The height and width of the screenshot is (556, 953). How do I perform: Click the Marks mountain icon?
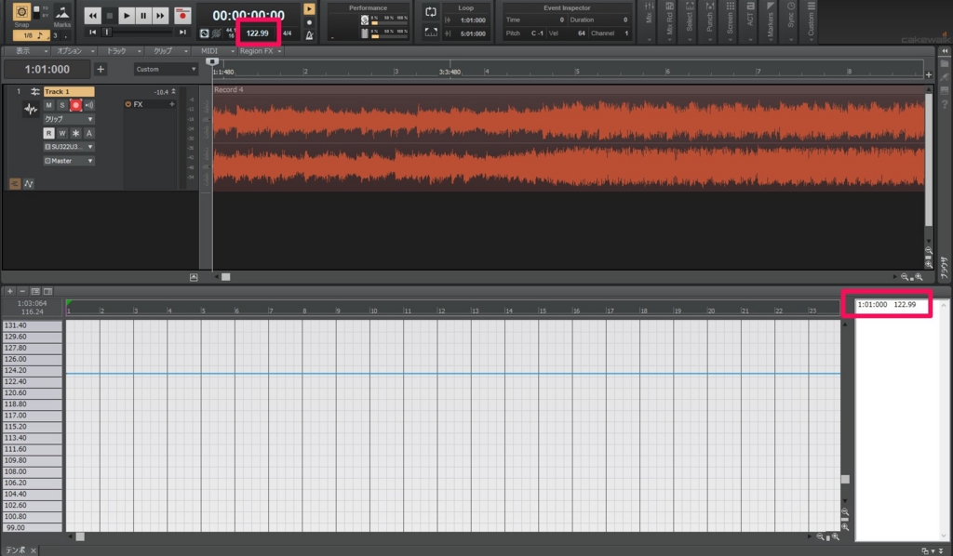tap(61, 13)
